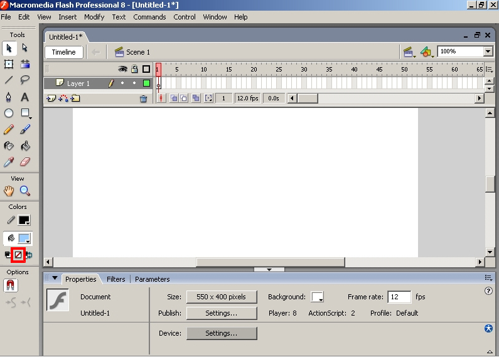The height and width of the screenshot is (357, 499).
Task: Open the Commands menu
Action: coord(149,17)
